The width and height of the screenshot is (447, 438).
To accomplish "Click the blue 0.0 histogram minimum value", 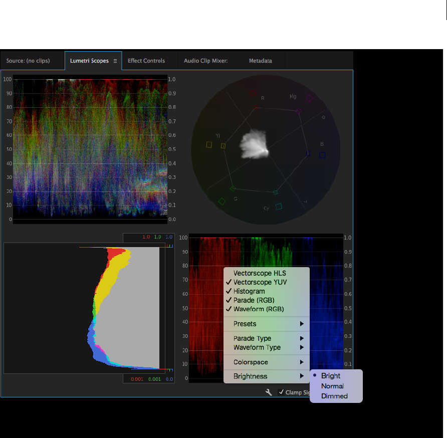I will [169, 379].
